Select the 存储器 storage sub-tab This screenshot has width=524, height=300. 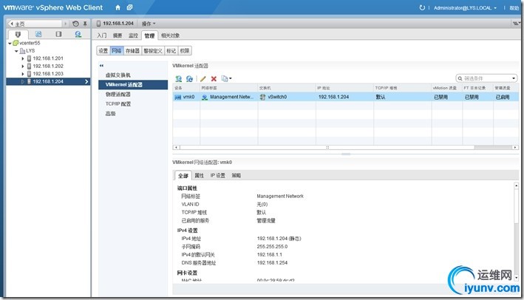(x=132, y=51)
